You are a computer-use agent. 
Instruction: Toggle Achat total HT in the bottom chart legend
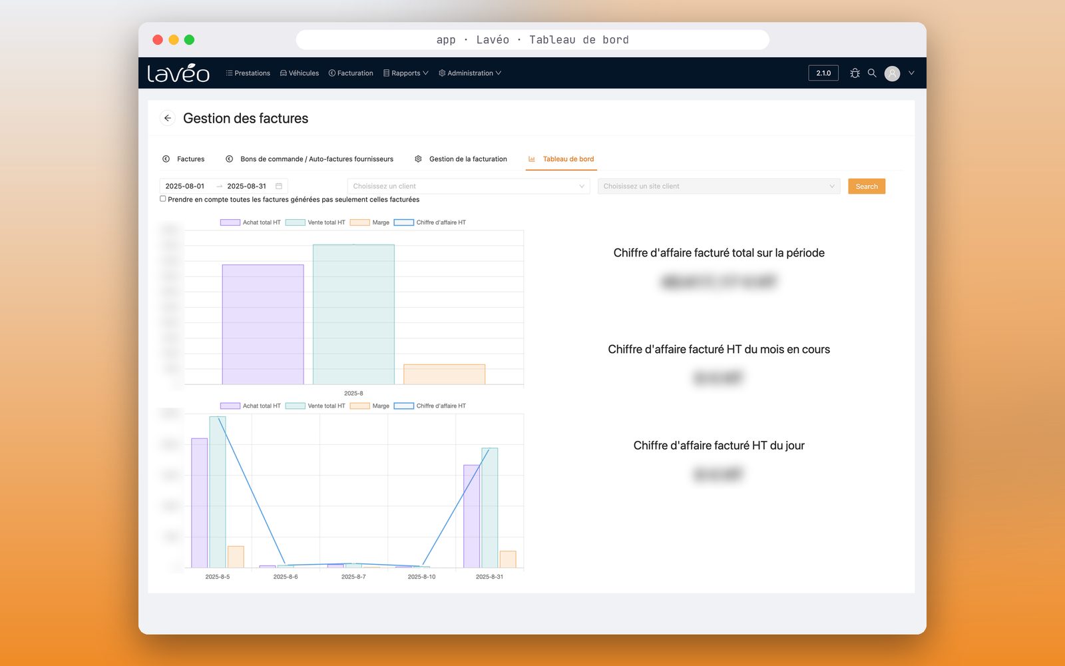(250, 406)
